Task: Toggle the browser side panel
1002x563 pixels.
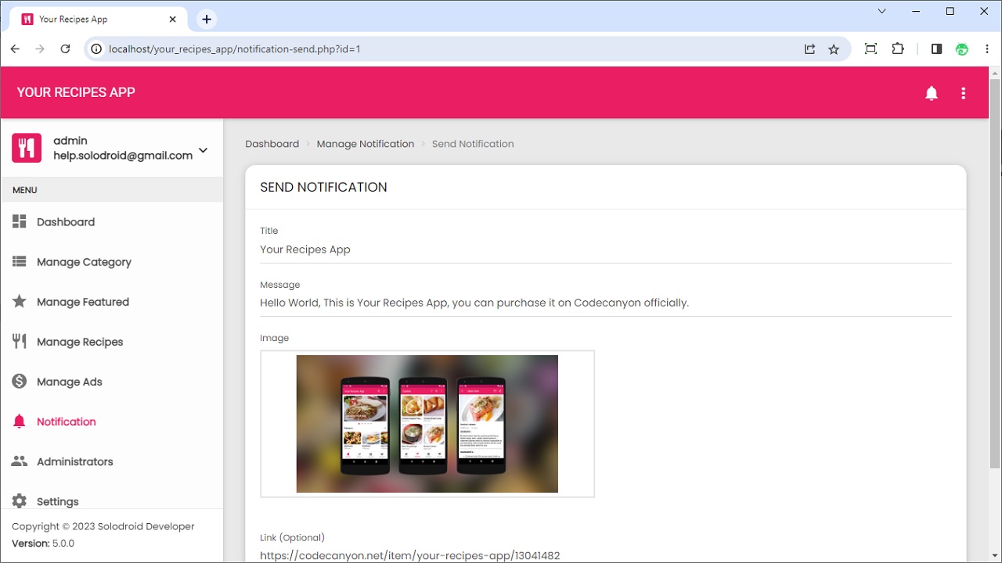Action: pyautogui.click(x=936, y=48)
